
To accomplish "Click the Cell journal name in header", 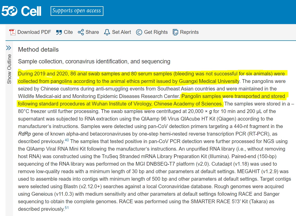I will click(x=31, y=11).
